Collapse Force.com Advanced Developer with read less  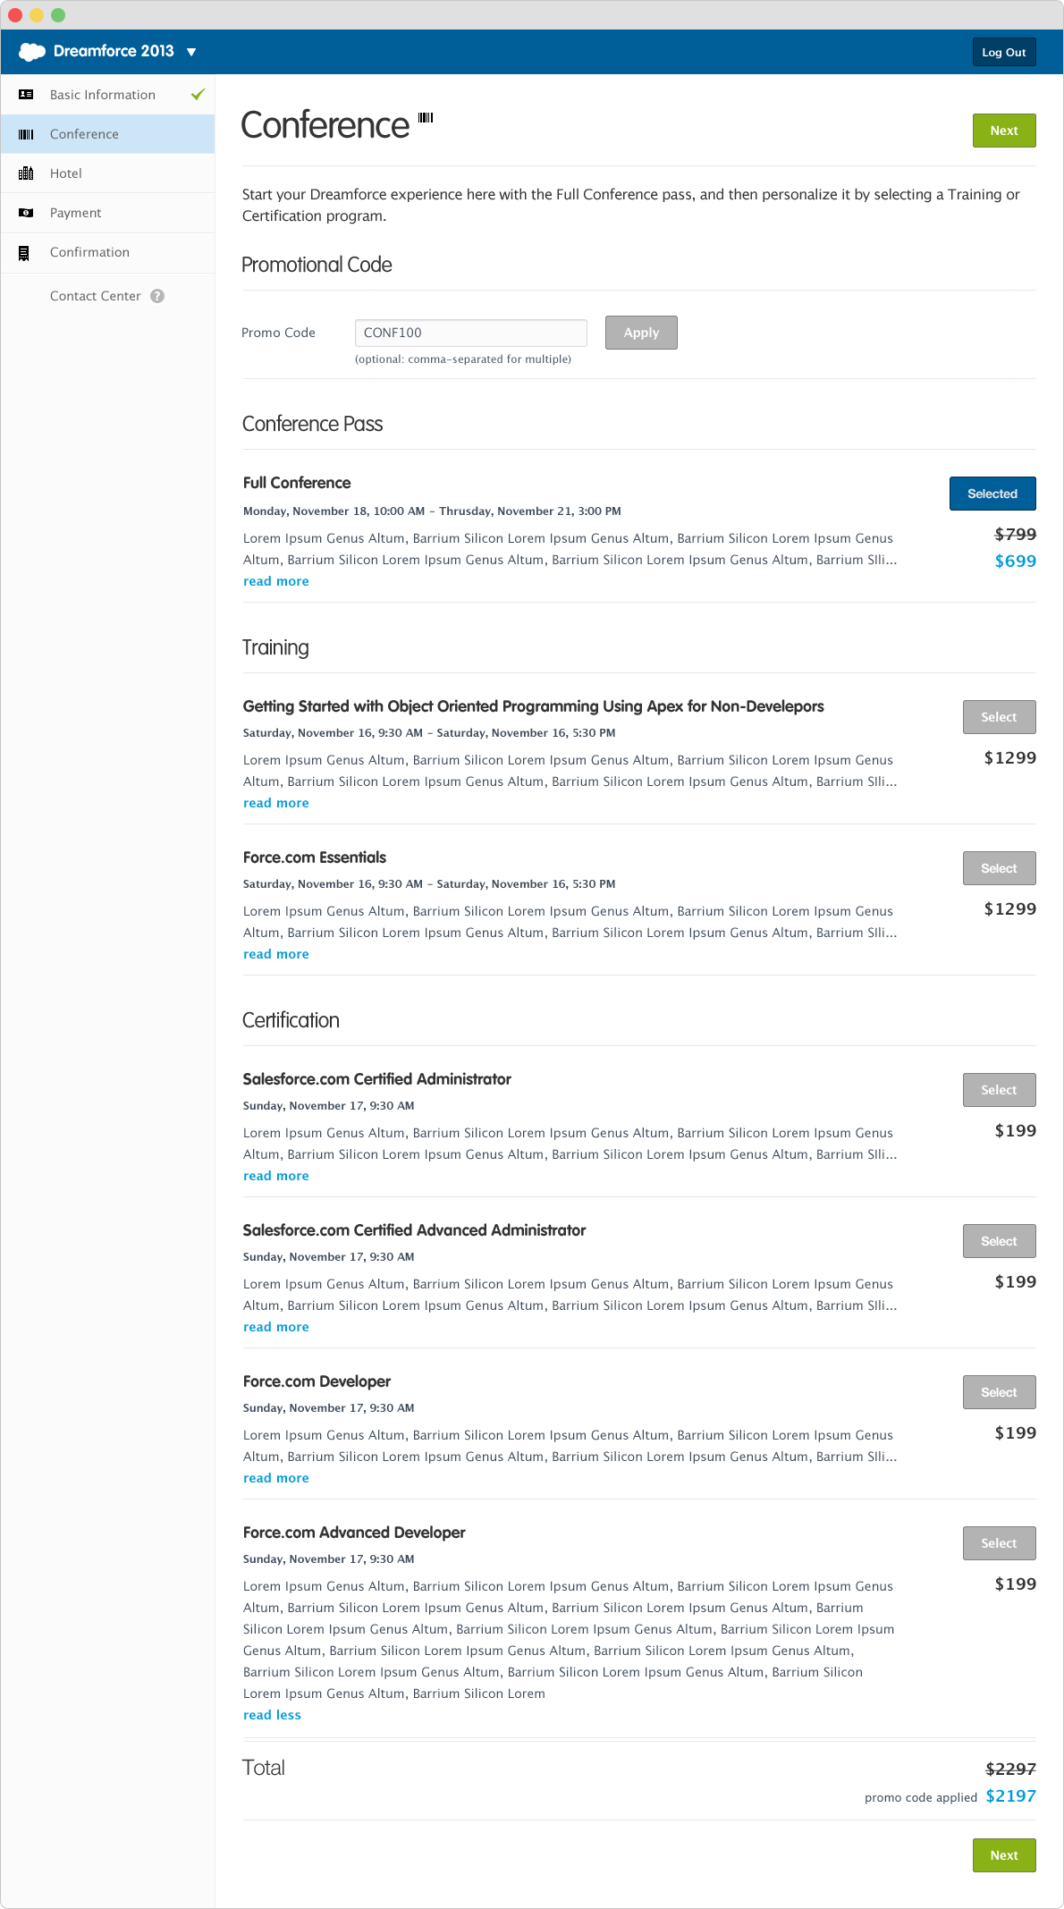(272, 1715)
